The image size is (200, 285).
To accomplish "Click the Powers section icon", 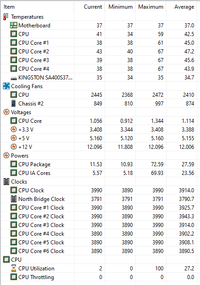I will click(x=6, y=155).
